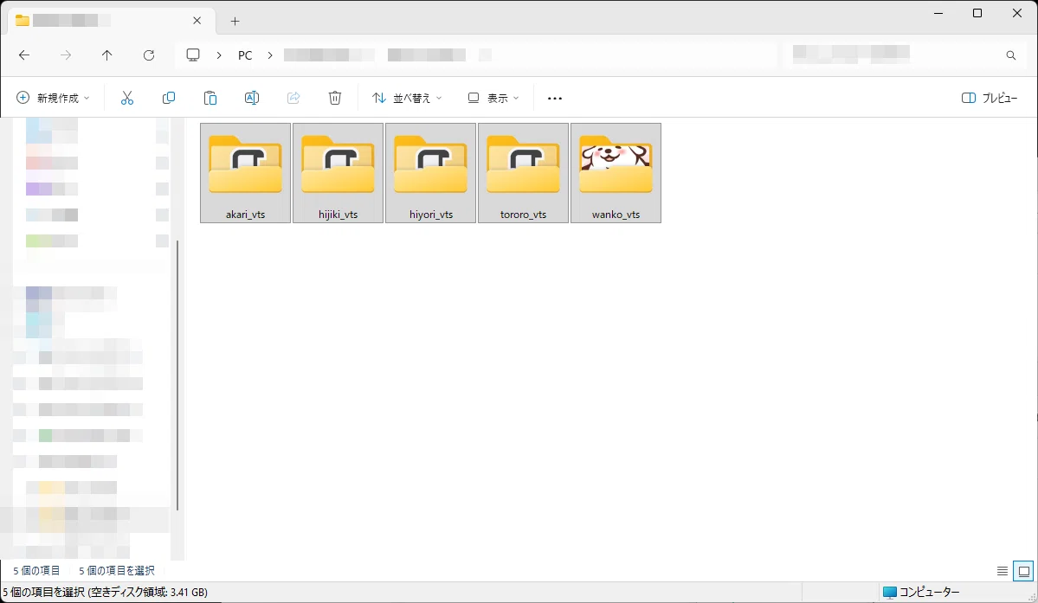This screenshot has width=1038, height=603.
Task: Open the 新規作成 dropdown menu
Action: pyautogui.click(x=53, y=98)
